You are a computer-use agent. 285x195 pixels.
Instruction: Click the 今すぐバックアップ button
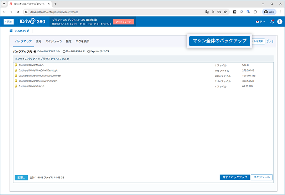234,177
